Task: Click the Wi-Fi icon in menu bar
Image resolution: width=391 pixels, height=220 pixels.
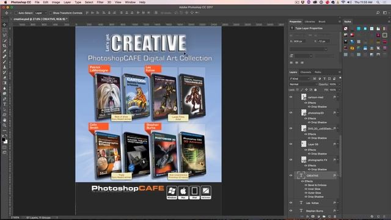Action: 343,2
